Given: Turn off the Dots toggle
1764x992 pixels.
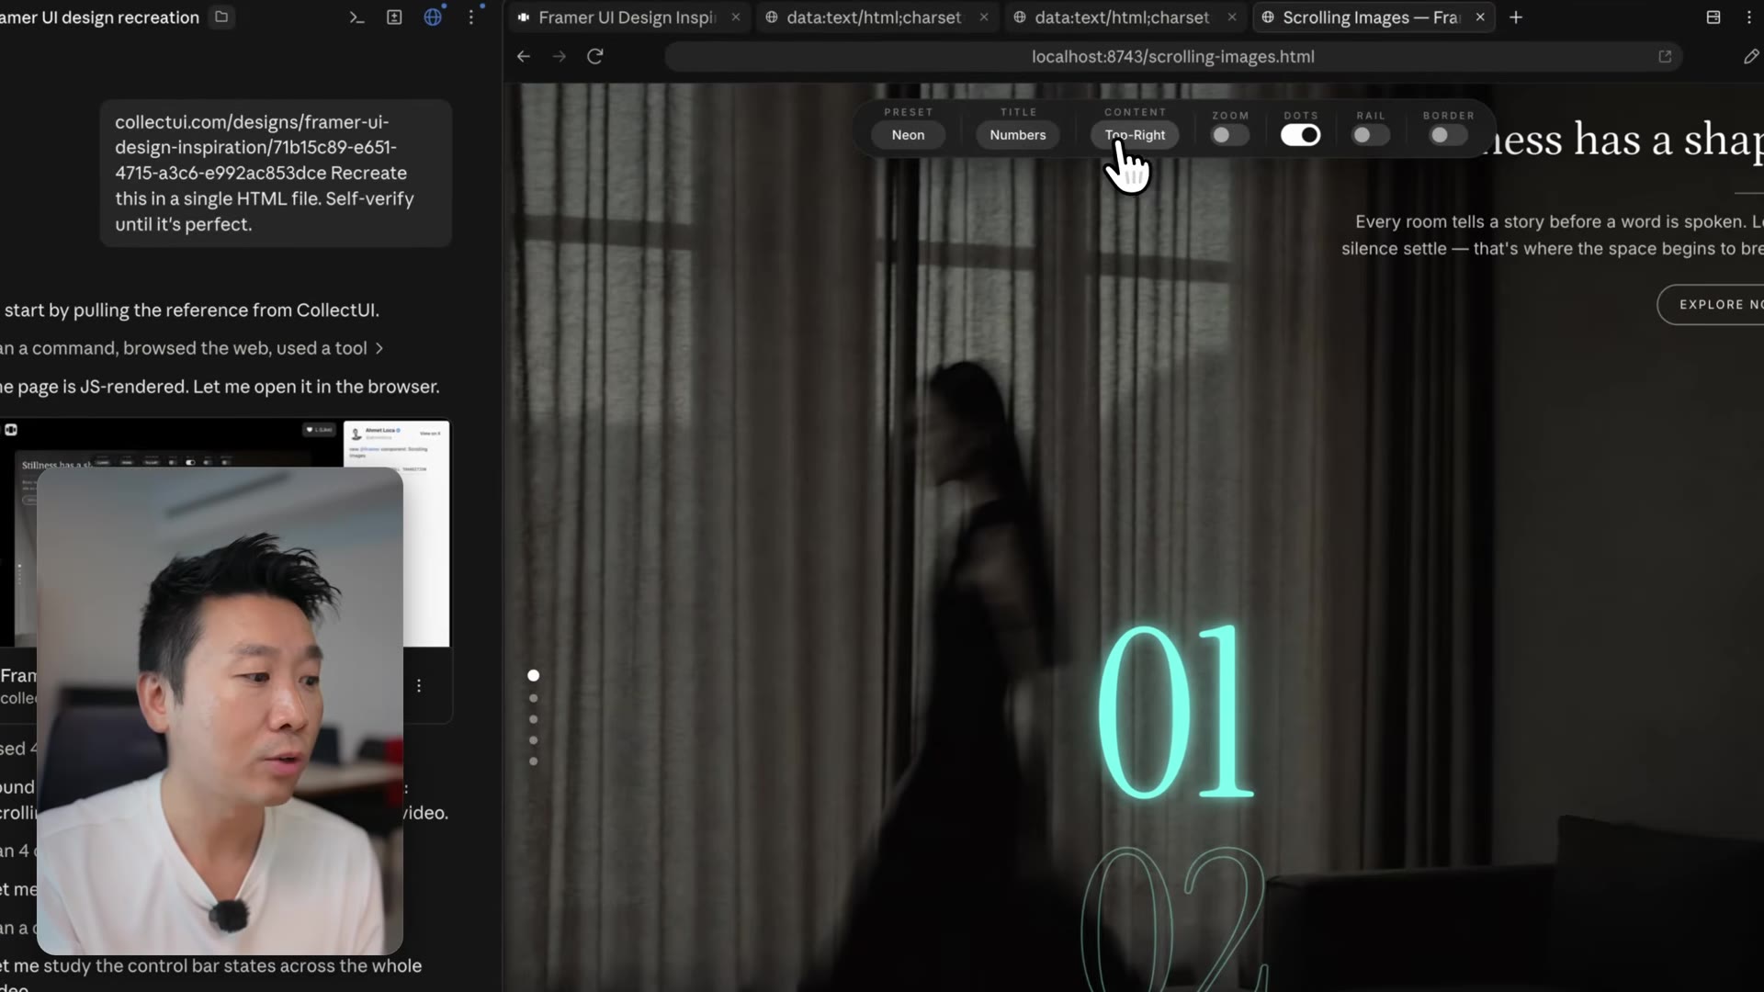Looking at the screenshot, I should coord(1301,135).
